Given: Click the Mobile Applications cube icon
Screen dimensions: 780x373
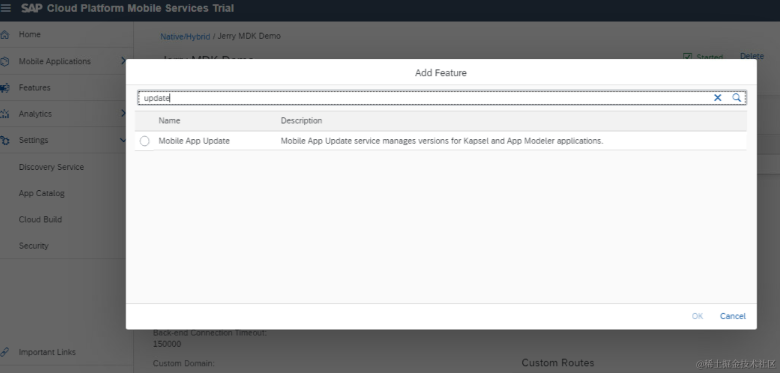Looking at the screenshot, I should [x=4, y=61].
